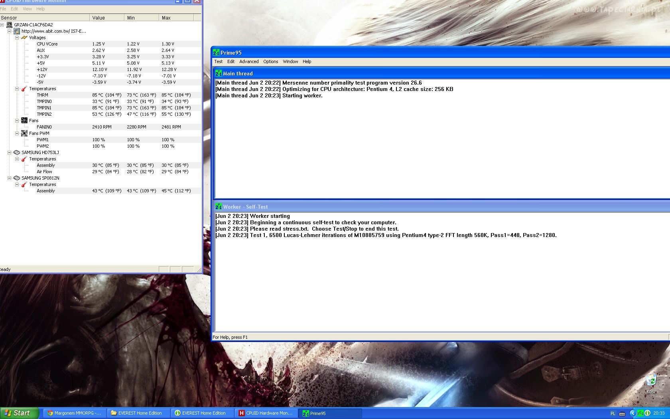Image resolution: width=670 pixels, height=419 pixels.
Task: Open the File menu in Hardware Monitor
Action: pyautogui.click(x=3, y=9)
